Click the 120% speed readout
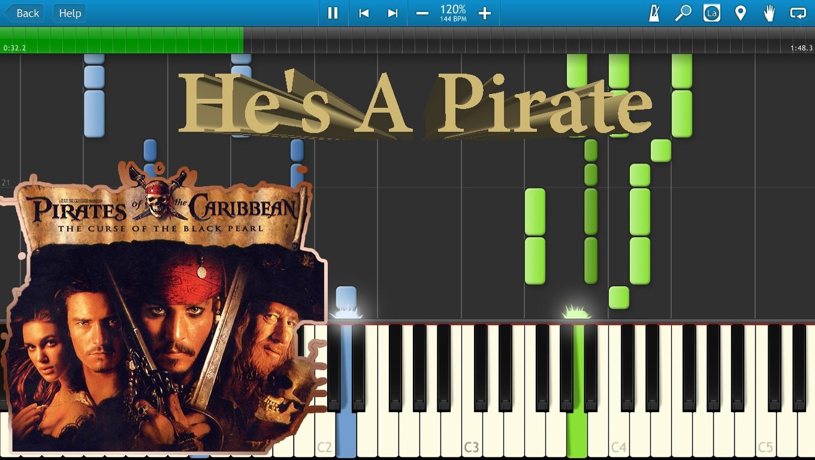This screenshot has height=460, width=815. point(453,10)
